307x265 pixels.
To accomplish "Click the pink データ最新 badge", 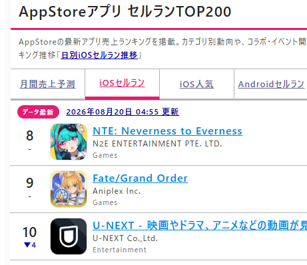I will tap(38, 112).
